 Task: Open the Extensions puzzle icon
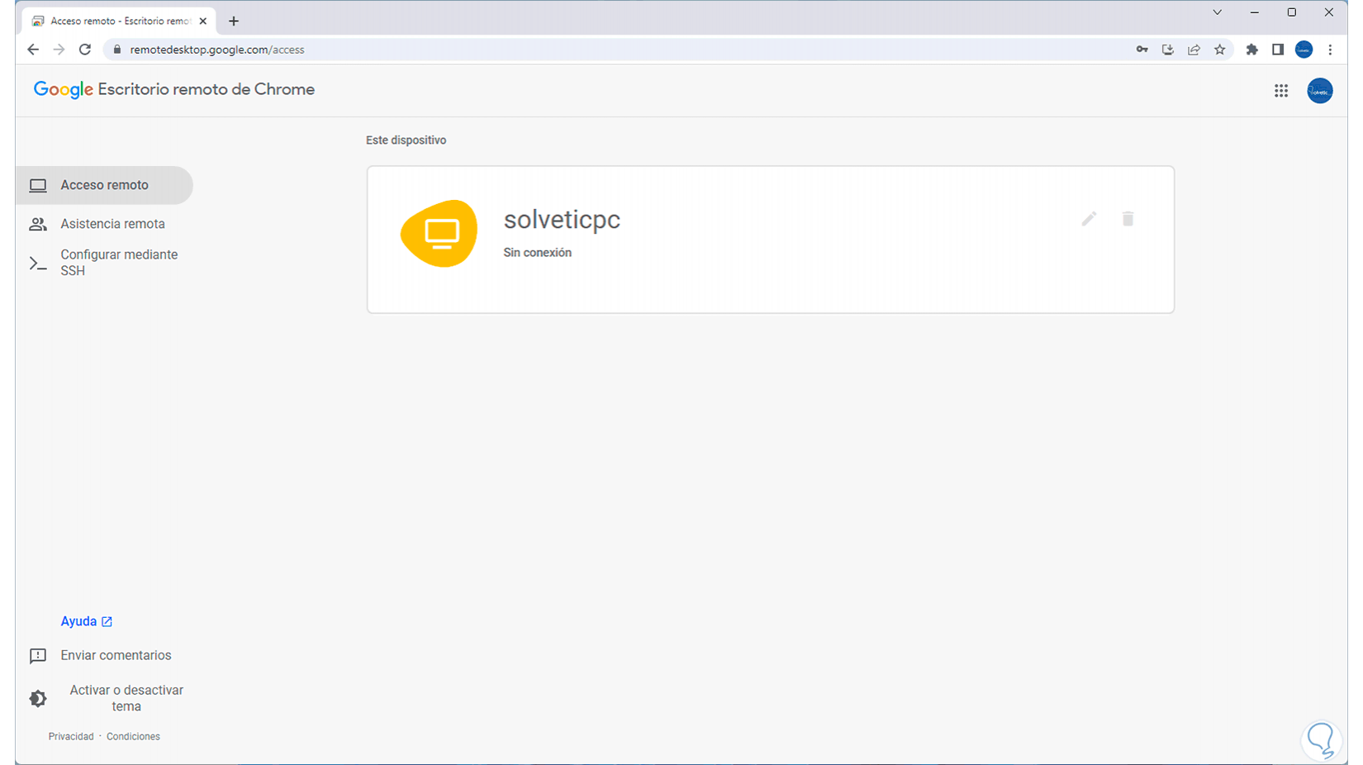click(x=1252, y=50)
